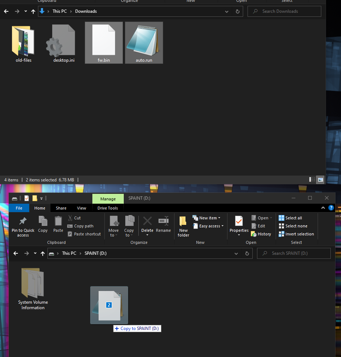Viewport: 341px width, 357px height.
Task: Click This PC in SPAINT breadcrumb
Action: click(x=69, y=253)
